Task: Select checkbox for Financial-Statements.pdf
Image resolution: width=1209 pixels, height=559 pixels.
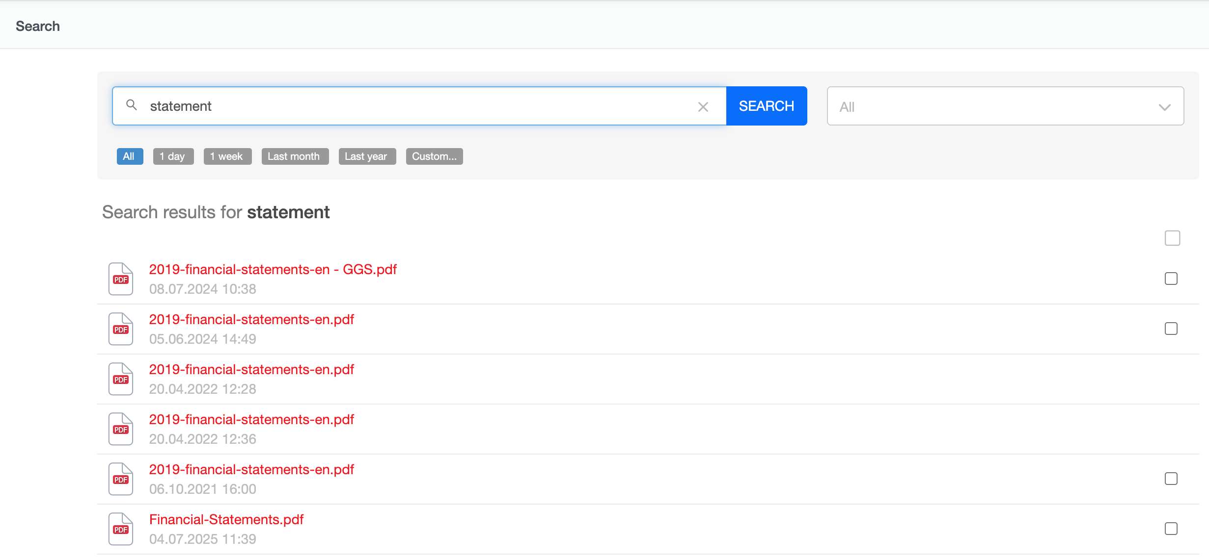Action: point(1171,529)
